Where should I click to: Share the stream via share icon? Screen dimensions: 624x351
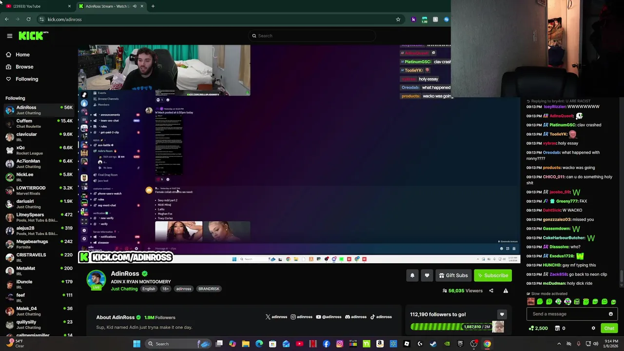(x=491, y=291)
